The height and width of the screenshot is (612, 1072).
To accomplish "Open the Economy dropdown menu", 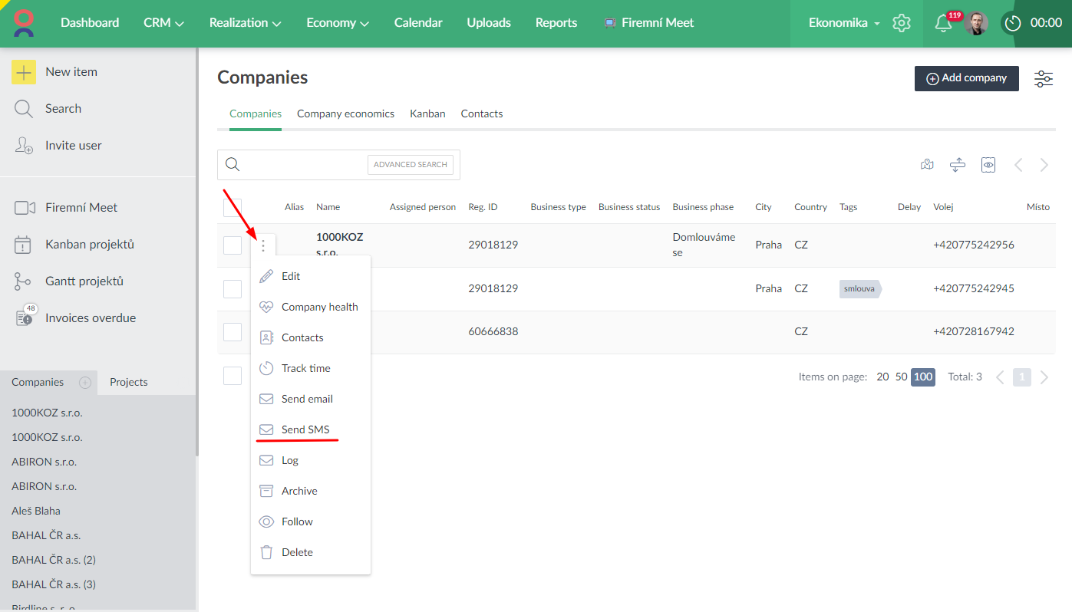I will pos(338,23).
